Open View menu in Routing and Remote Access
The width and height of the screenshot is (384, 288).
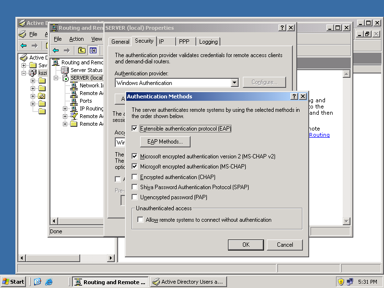pyautogui.click(x=96, y=39)
